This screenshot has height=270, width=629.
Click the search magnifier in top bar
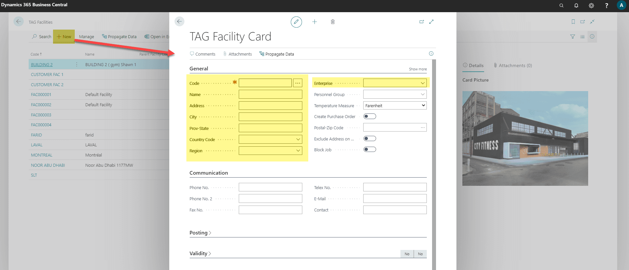tap(561, 5)
